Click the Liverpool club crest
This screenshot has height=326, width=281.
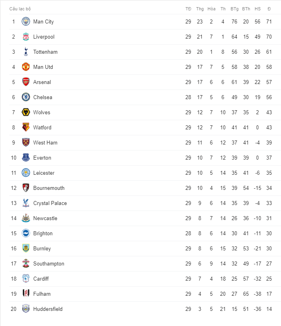point(26,37)
